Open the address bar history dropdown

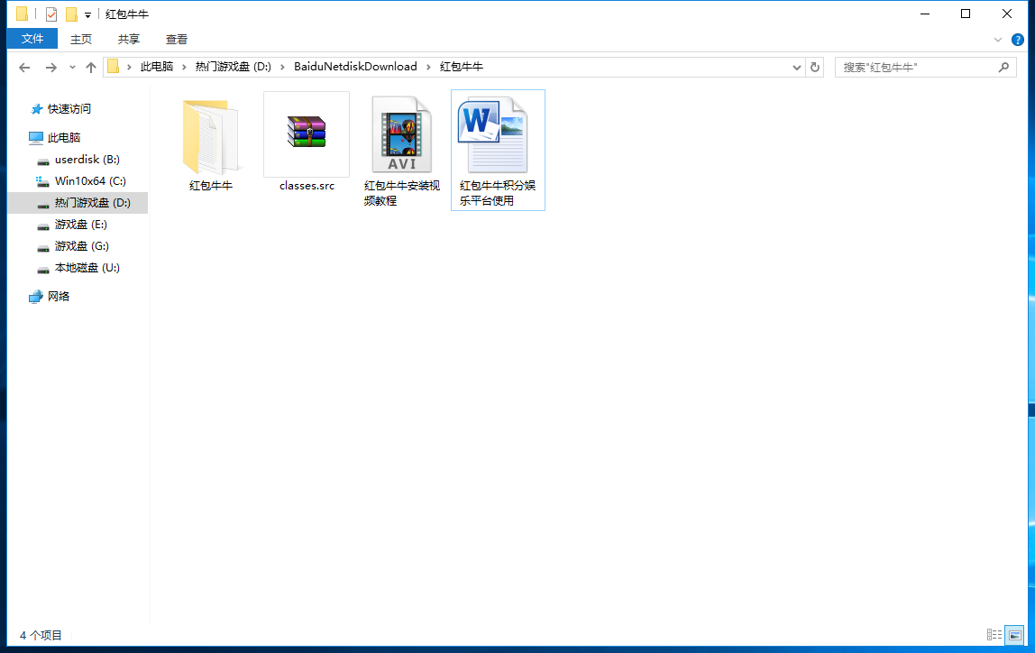click(797, 68)
